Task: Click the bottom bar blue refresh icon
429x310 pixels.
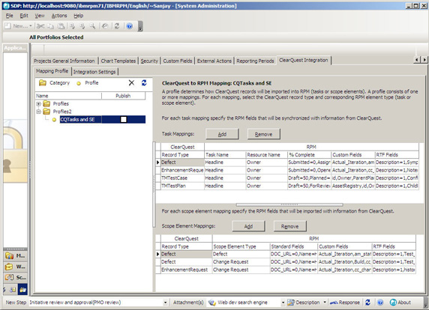Action: (x=367, y=303)
